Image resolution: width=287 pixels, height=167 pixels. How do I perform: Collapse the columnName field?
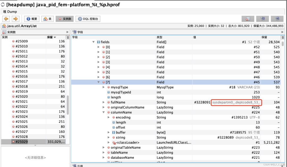coord(103,112)
